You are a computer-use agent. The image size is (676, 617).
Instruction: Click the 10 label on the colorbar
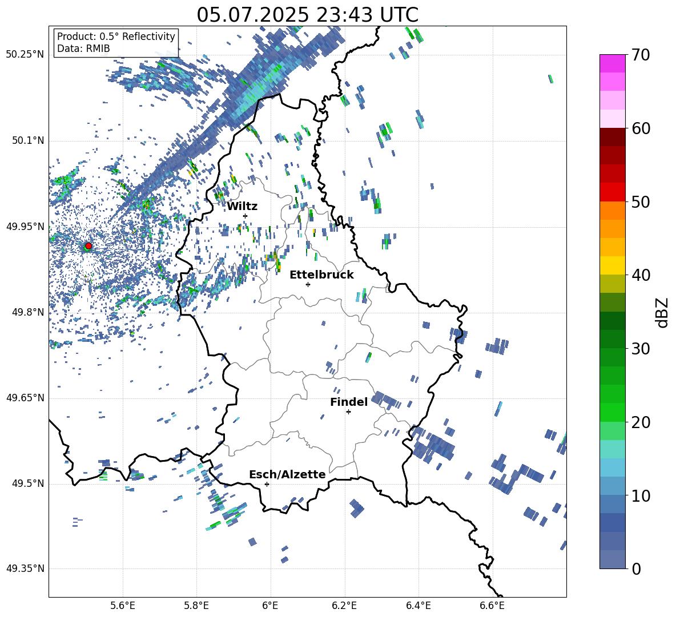pos(641,496)
